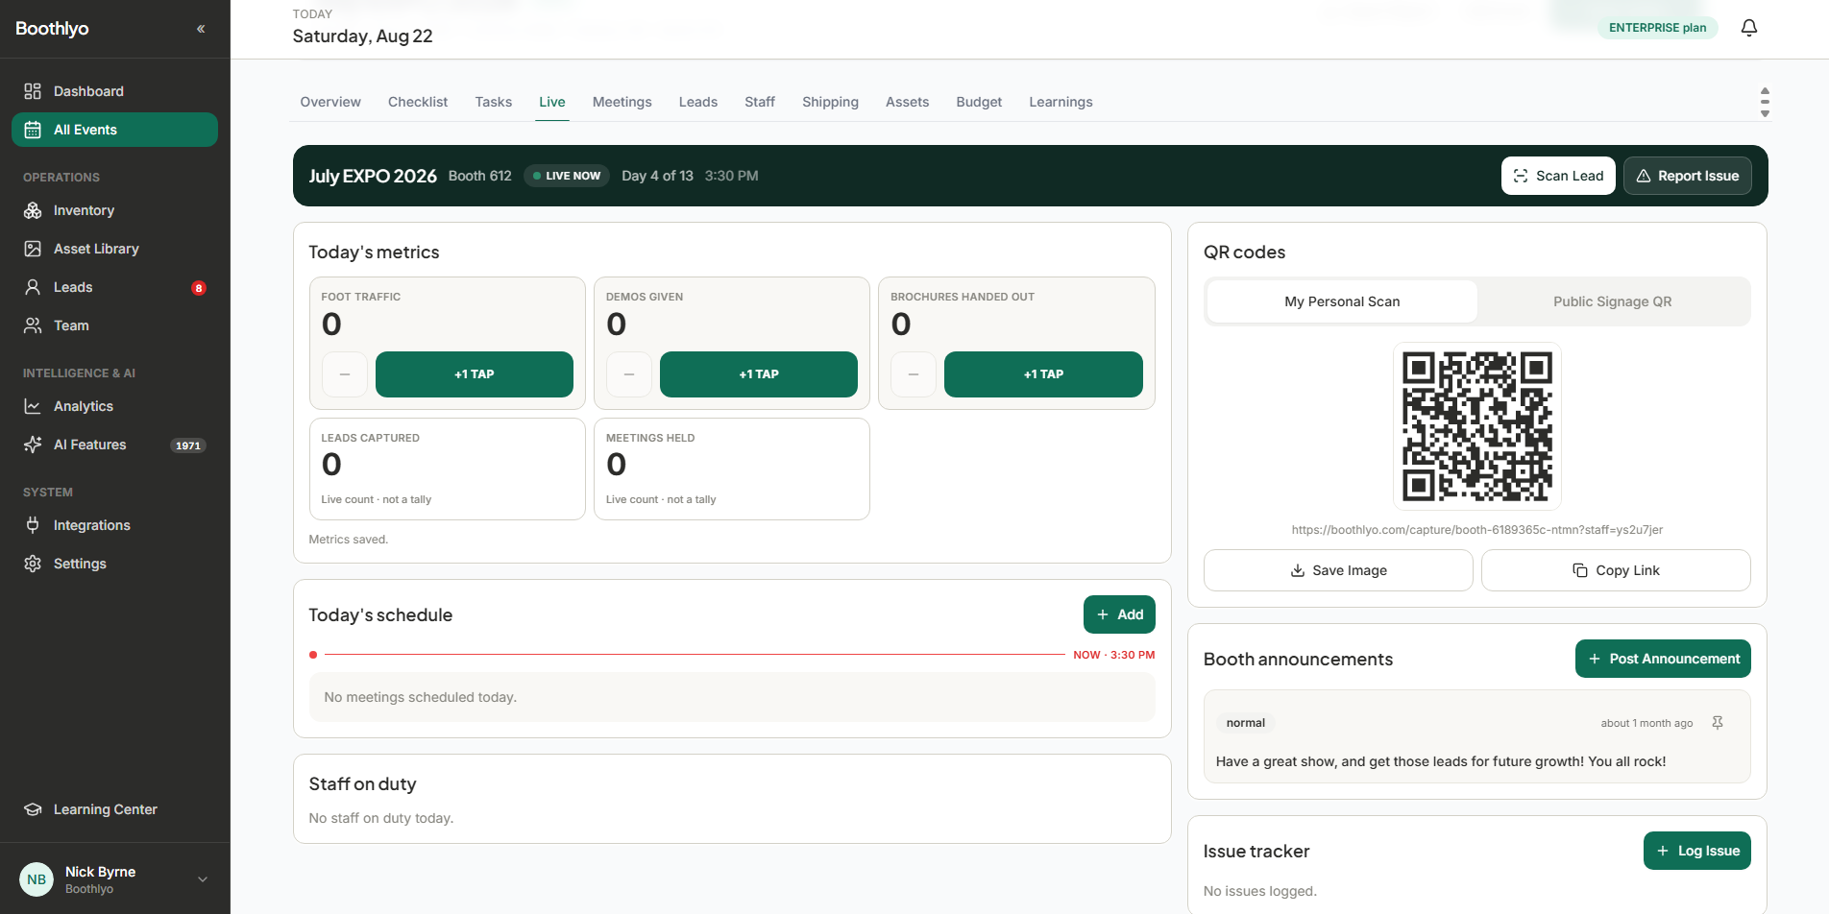The width and height of the screenshot is (1829, 914).
Task: Open the Overview tab
Action: pyautogui.click(x=330, y=102)
